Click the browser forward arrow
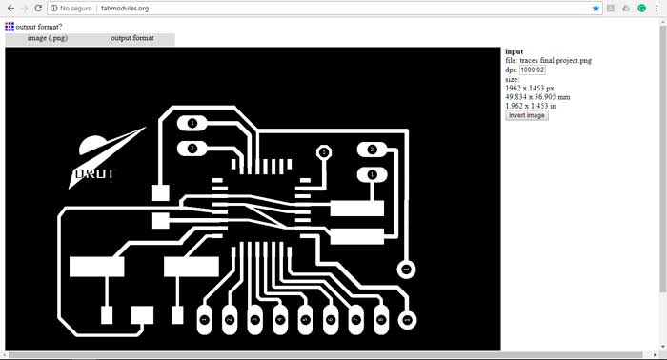The width and height of the screenshot is (667, 360). (x=25, y=8)
